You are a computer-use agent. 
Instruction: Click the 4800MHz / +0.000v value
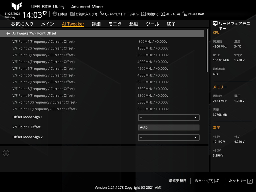153,75
